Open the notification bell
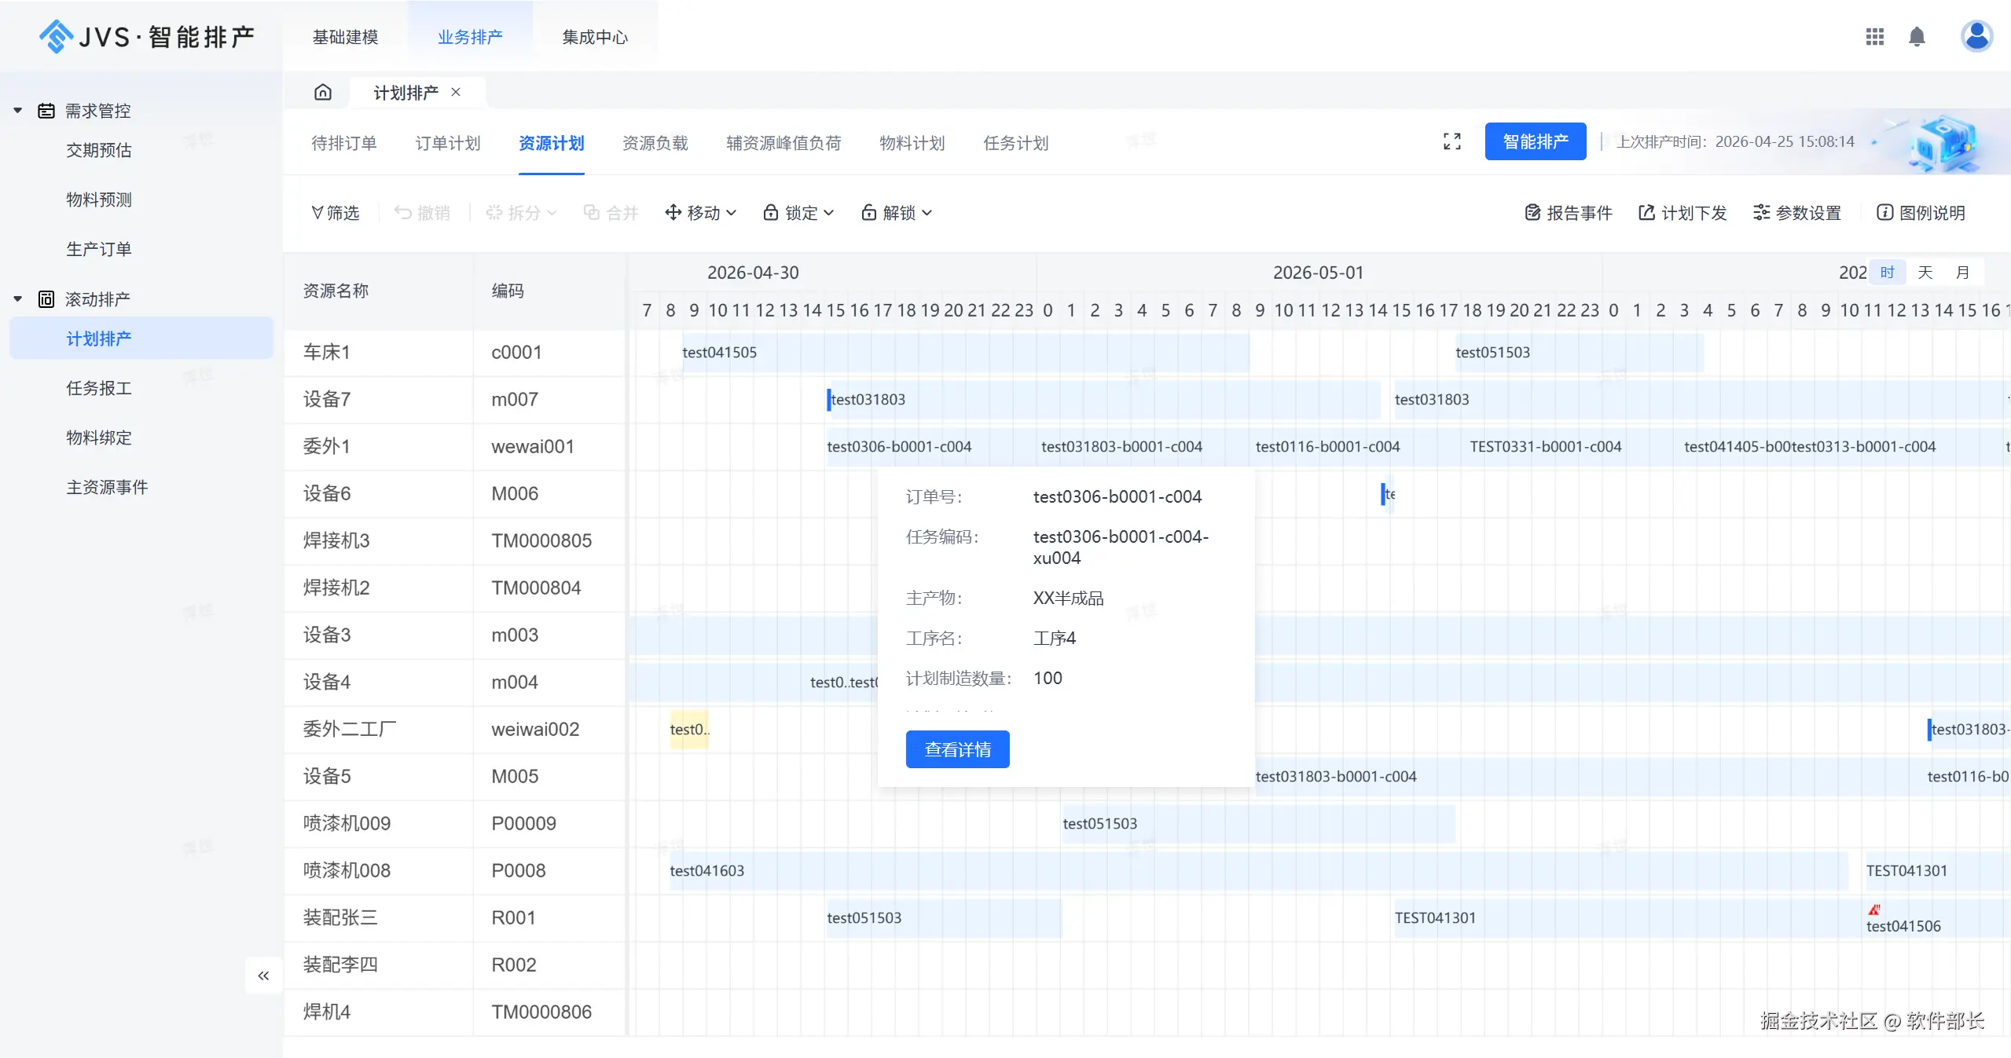 (x=1917, y=37)
